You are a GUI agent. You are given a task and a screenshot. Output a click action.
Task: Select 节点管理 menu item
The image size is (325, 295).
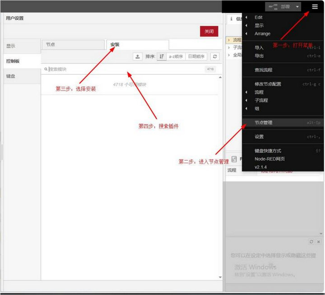[x=263, y=122]
